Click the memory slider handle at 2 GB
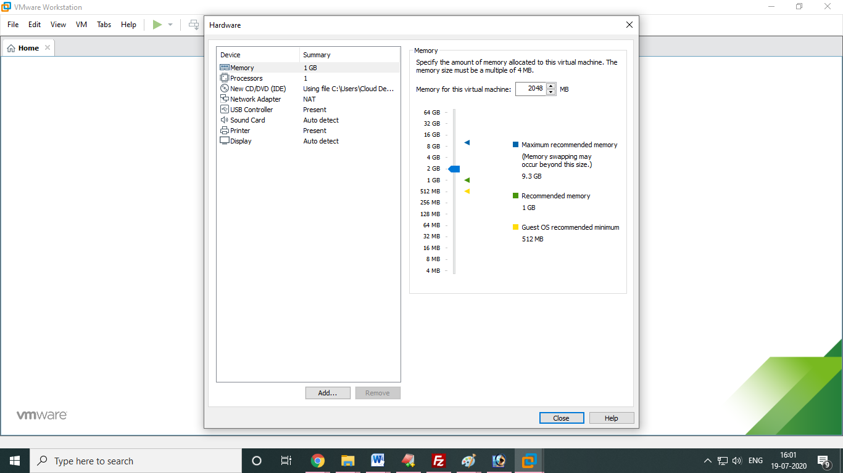 tap(455, 168)
